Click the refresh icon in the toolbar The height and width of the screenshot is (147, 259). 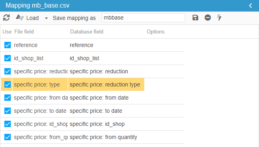pyautogui.click(x=6, y=18)
